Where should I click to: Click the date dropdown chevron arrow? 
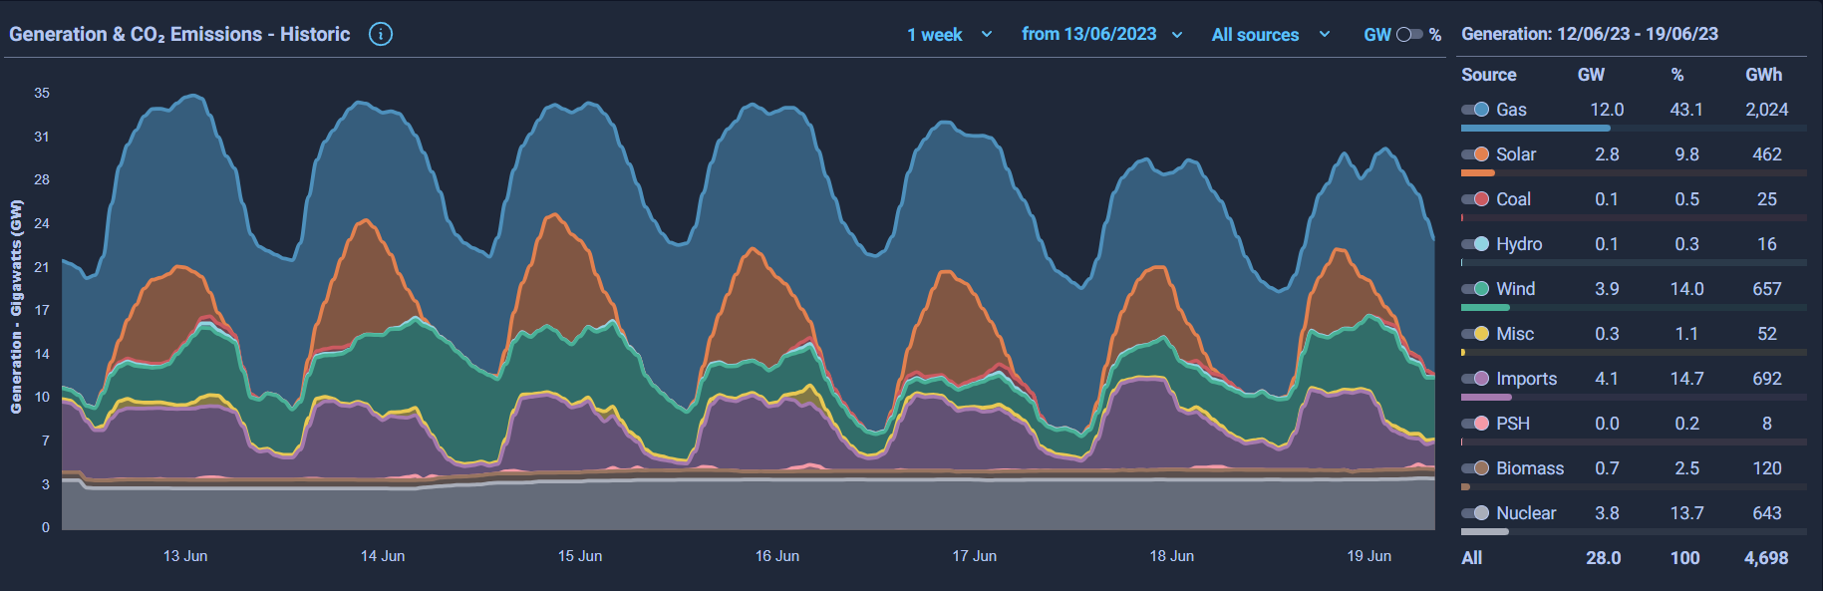click(1177, 35)
